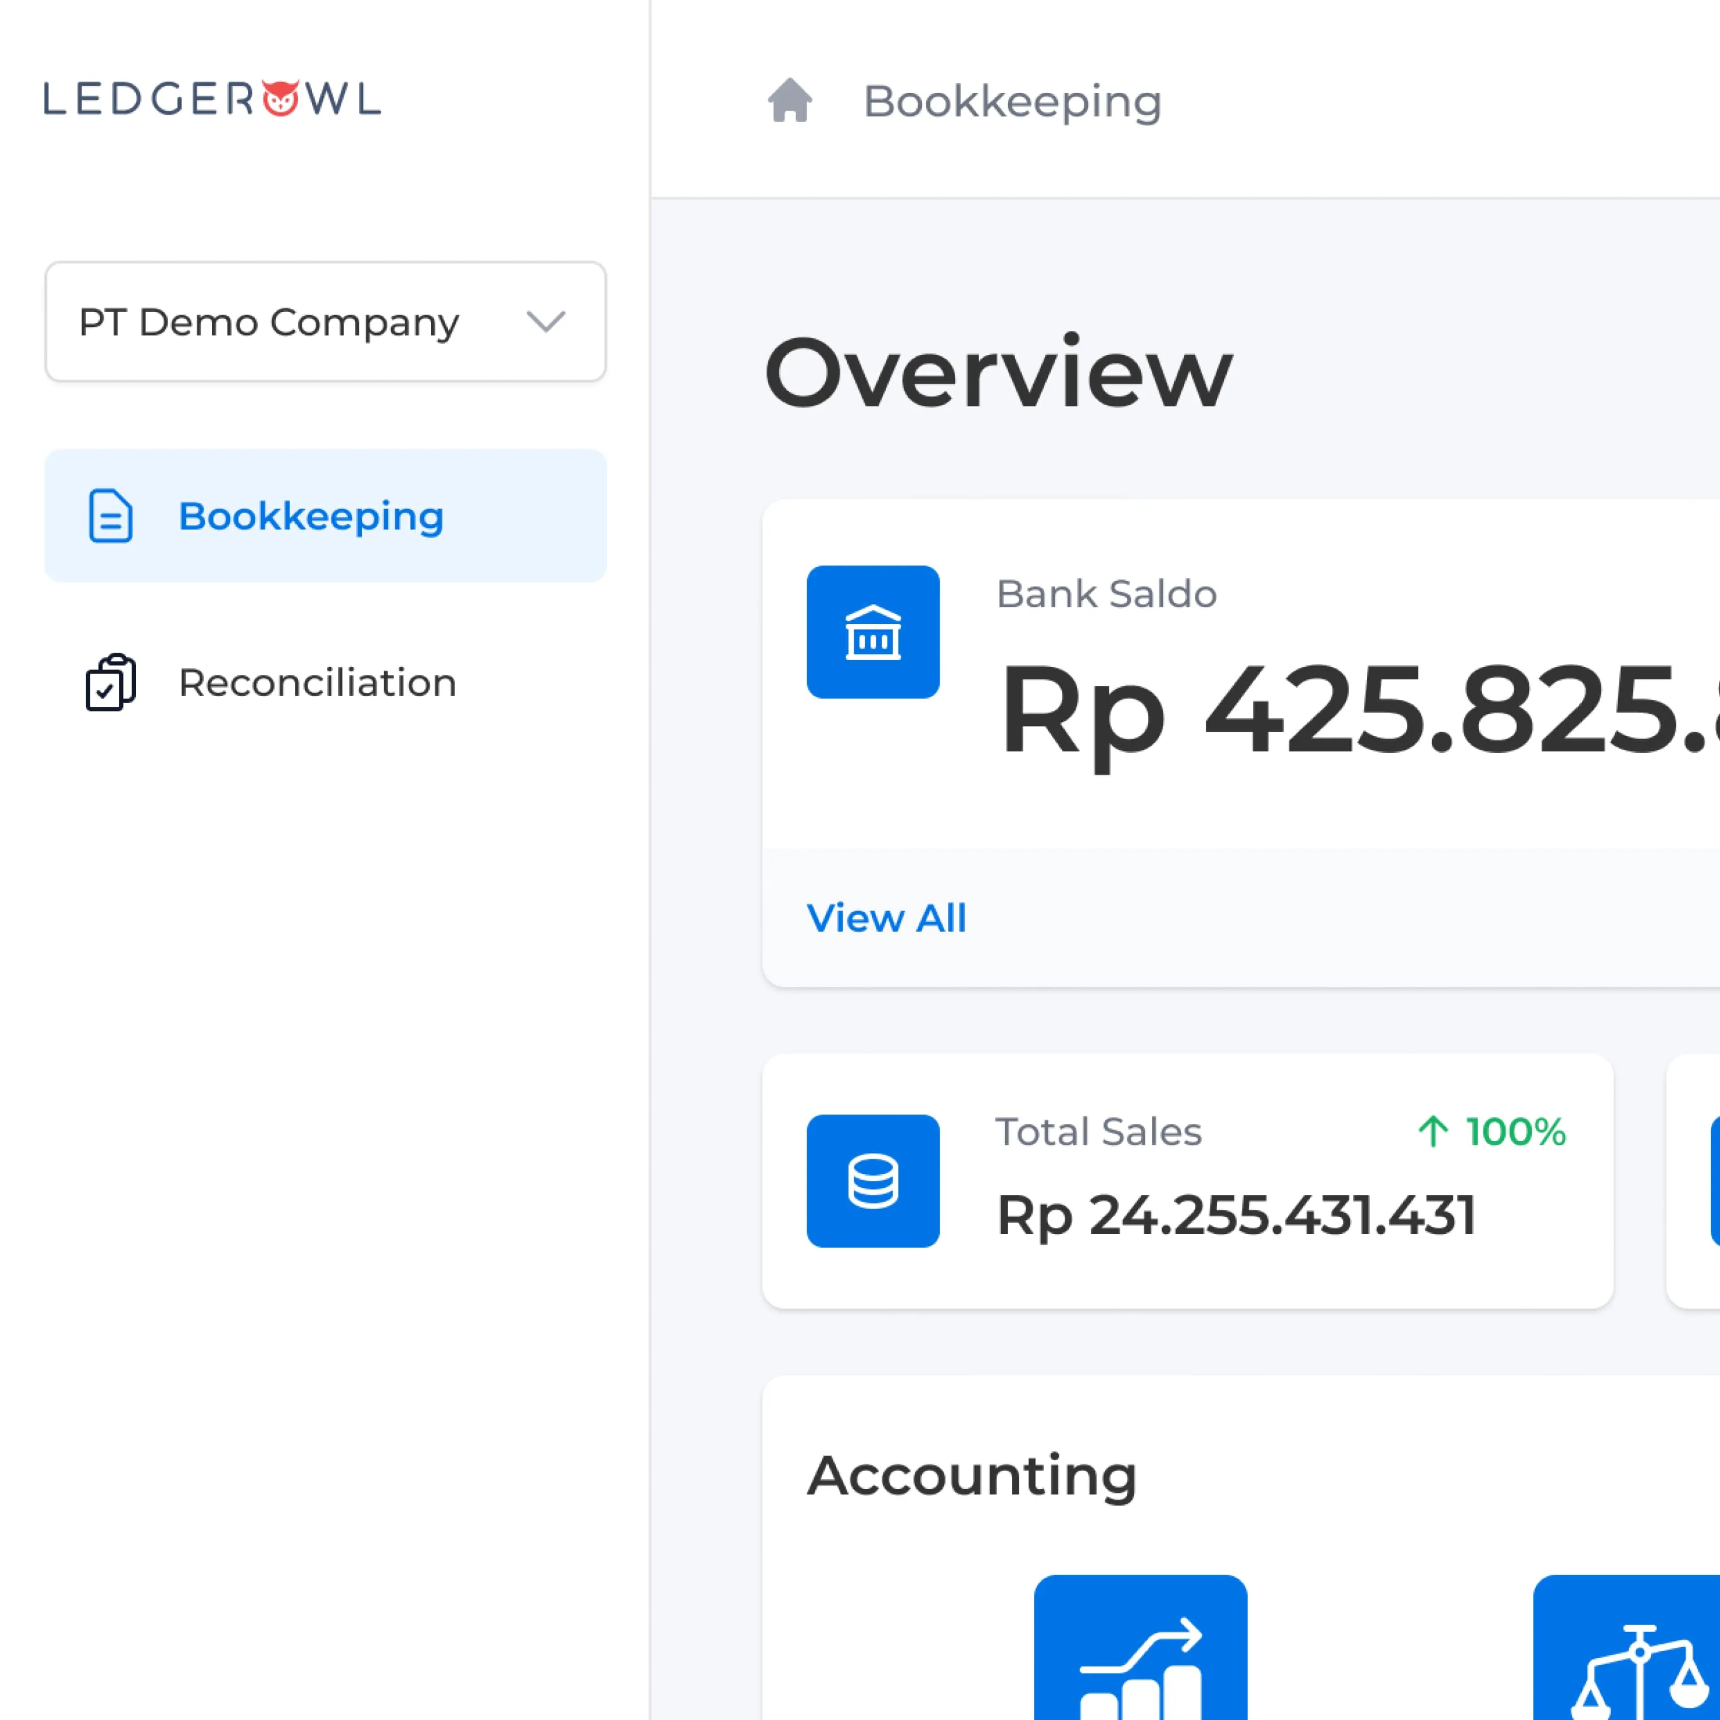This screenshot has width=1720, height=1720.
Task: Click the company selector chevron arrow
Action: (546, 322)
